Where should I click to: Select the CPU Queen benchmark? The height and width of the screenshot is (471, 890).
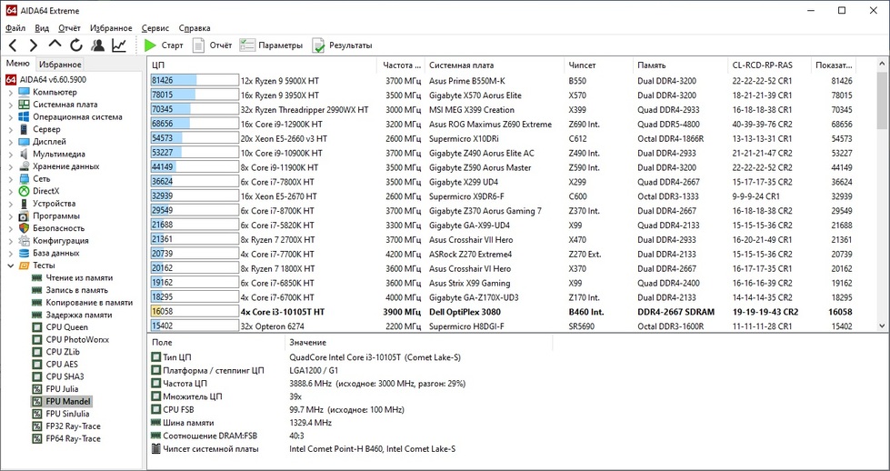pyautogui.click(x=66, y=327)
